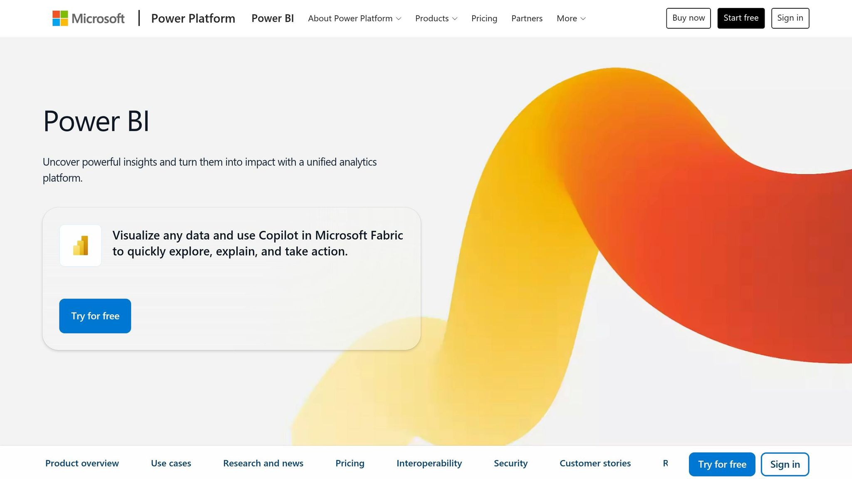The width and height of the screenshot is (852, 479).
Task: Click the Power BI header link
Action: [x=272, y=18]
